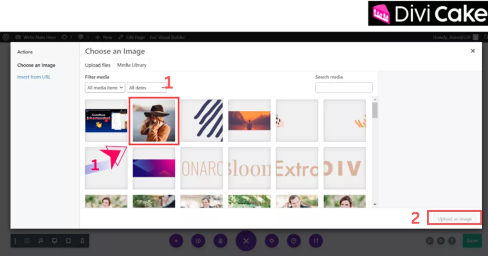
Task: Open page settings gear icon
Action: pyautogui.click(x=272, y=241)
